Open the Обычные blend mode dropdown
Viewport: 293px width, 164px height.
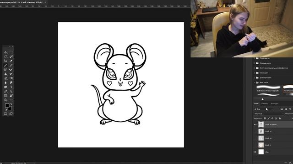point(269,113)
